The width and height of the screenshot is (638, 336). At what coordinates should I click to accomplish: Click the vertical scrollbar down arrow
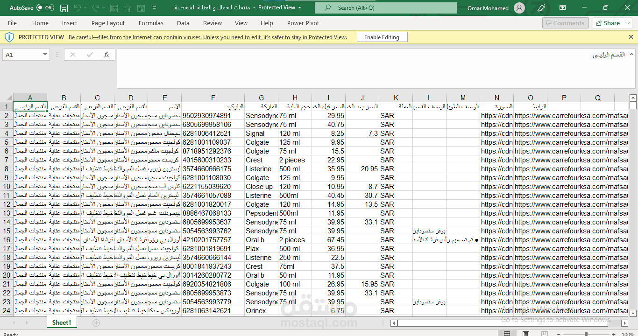[633, 313]
